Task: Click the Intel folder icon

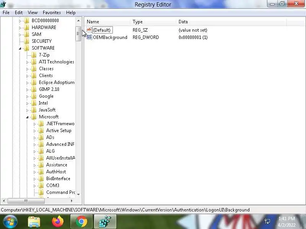Action: coord(34,103)
